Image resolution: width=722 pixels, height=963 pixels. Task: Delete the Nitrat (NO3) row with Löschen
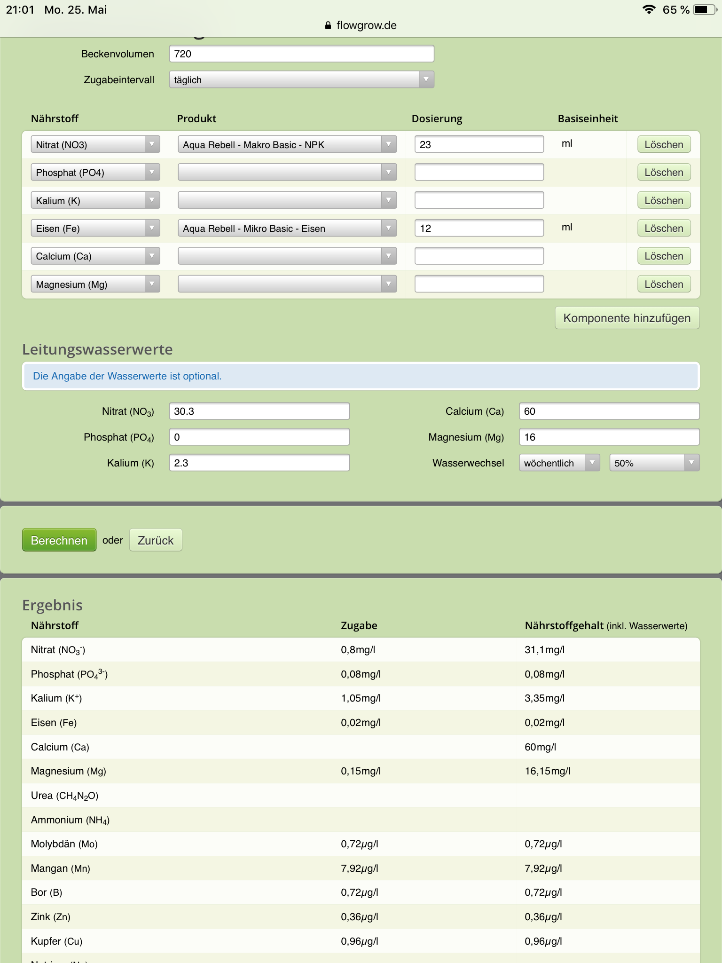point(663,144)
